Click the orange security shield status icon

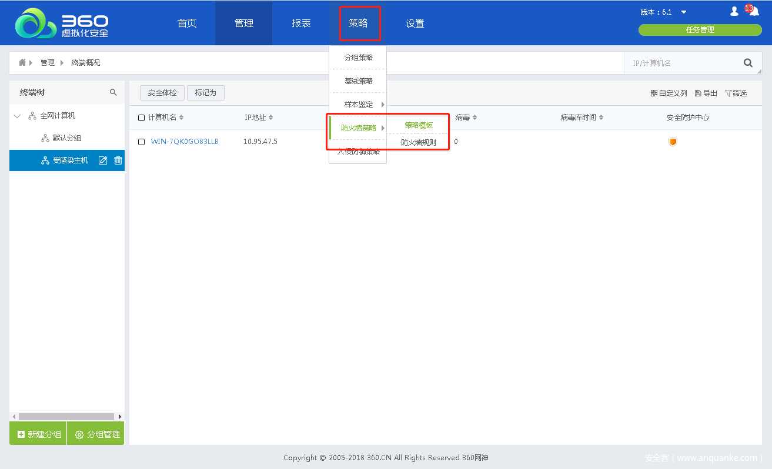point(673,142)
